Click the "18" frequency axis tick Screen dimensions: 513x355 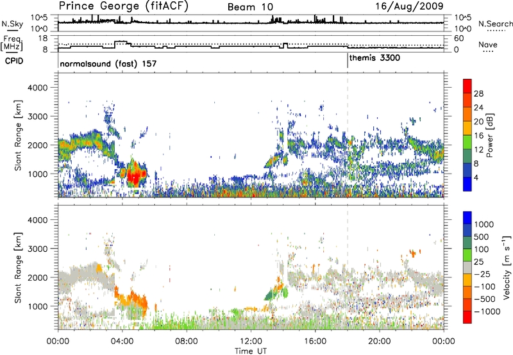tap(42, 38)
